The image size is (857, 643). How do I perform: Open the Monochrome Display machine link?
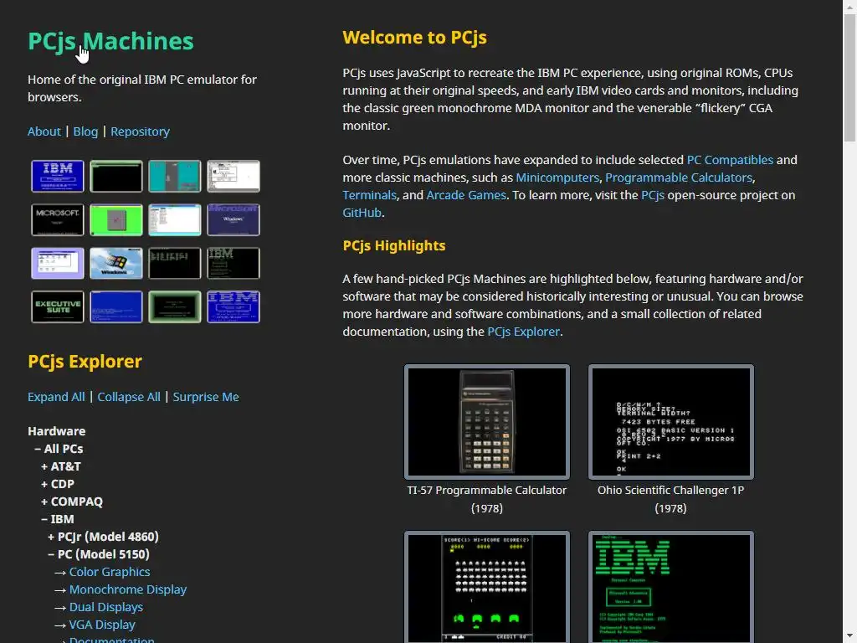tap(128, 589)
